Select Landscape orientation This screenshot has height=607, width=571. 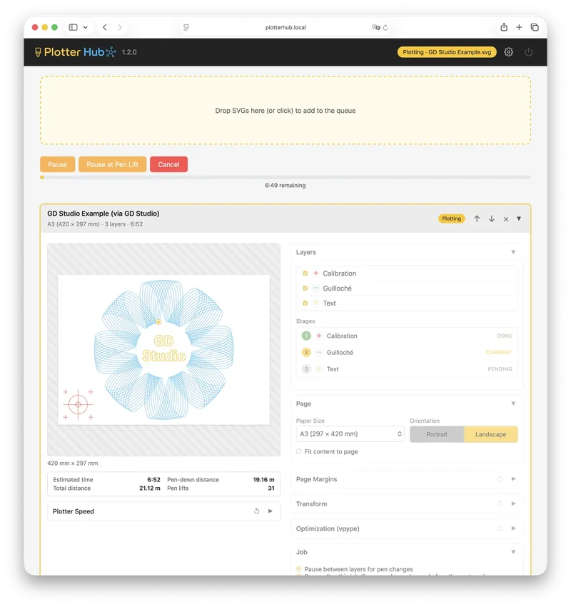coord(490,434)
